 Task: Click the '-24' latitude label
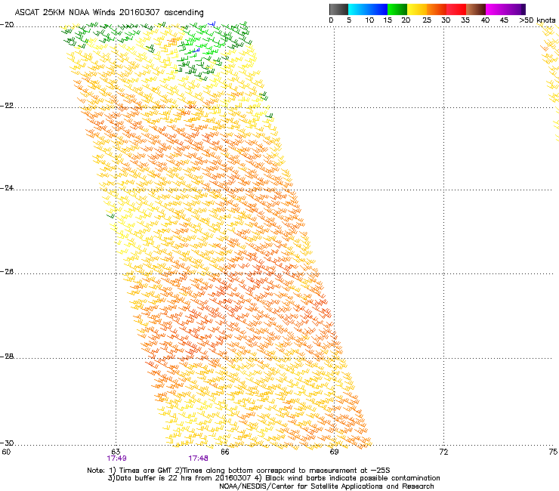[x=7, y=188]
